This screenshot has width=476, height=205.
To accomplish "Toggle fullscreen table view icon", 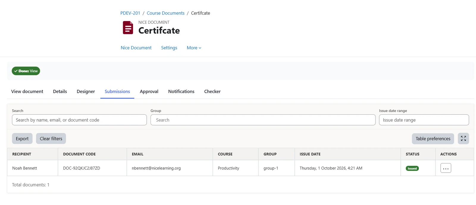I will point(463,138).
